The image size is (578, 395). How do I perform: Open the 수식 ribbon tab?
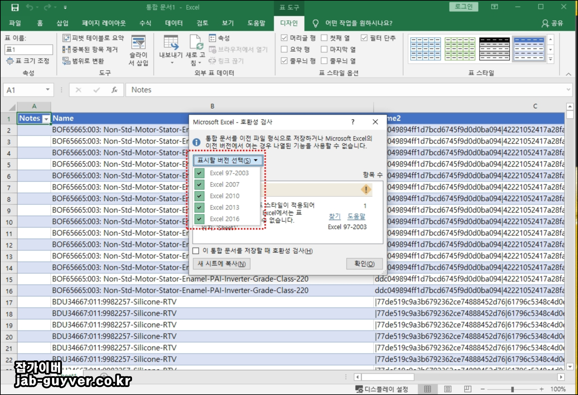145,23
